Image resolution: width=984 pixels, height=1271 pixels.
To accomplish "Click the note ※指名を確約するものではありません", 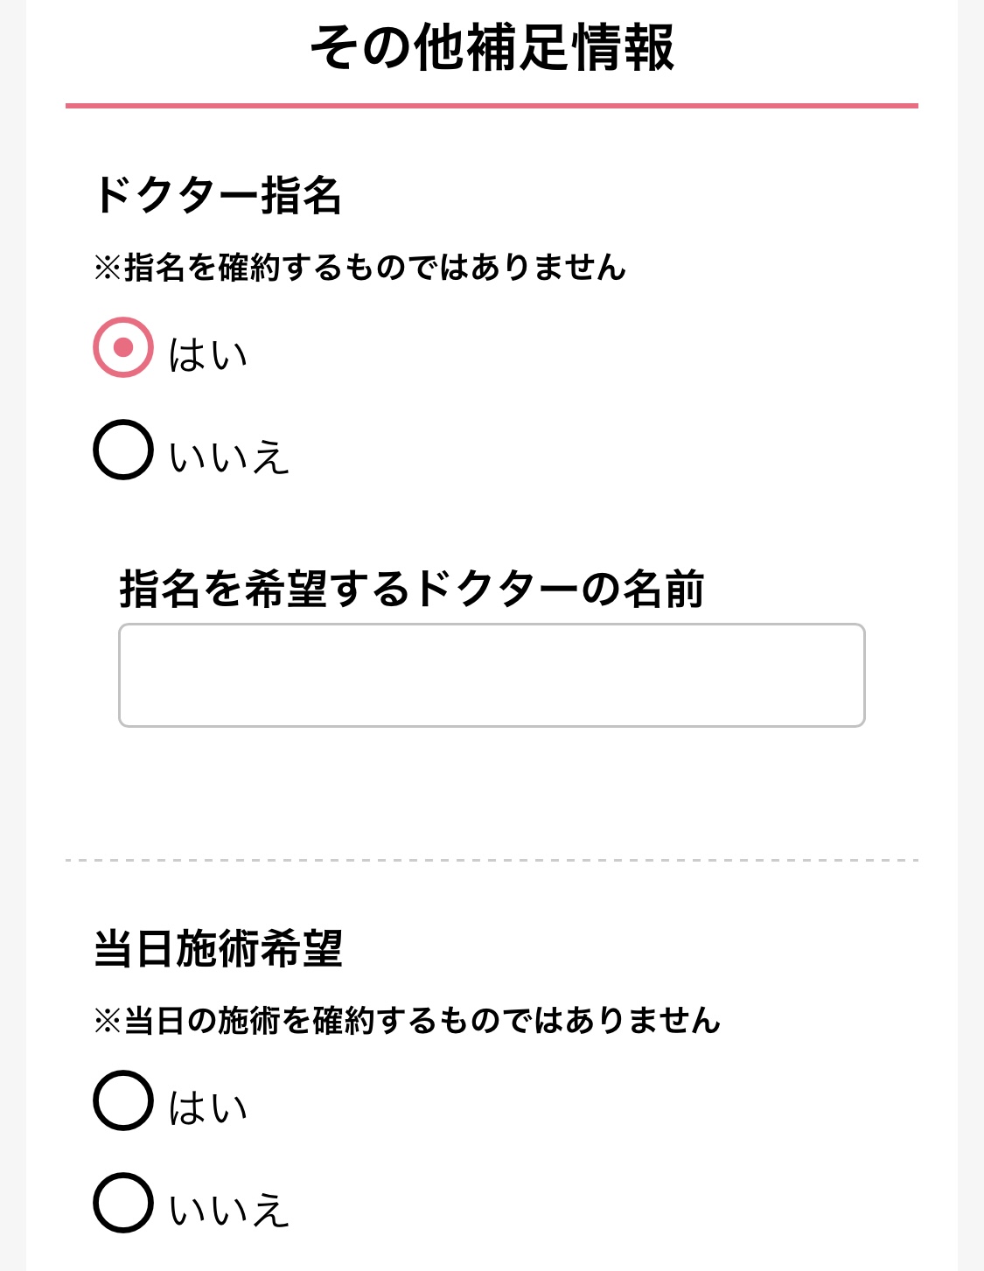I will pos(359,268).
